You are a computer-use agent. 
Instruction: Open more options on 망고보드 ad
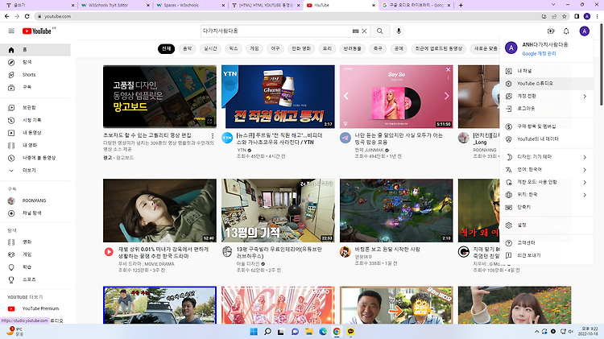[213, 136]
